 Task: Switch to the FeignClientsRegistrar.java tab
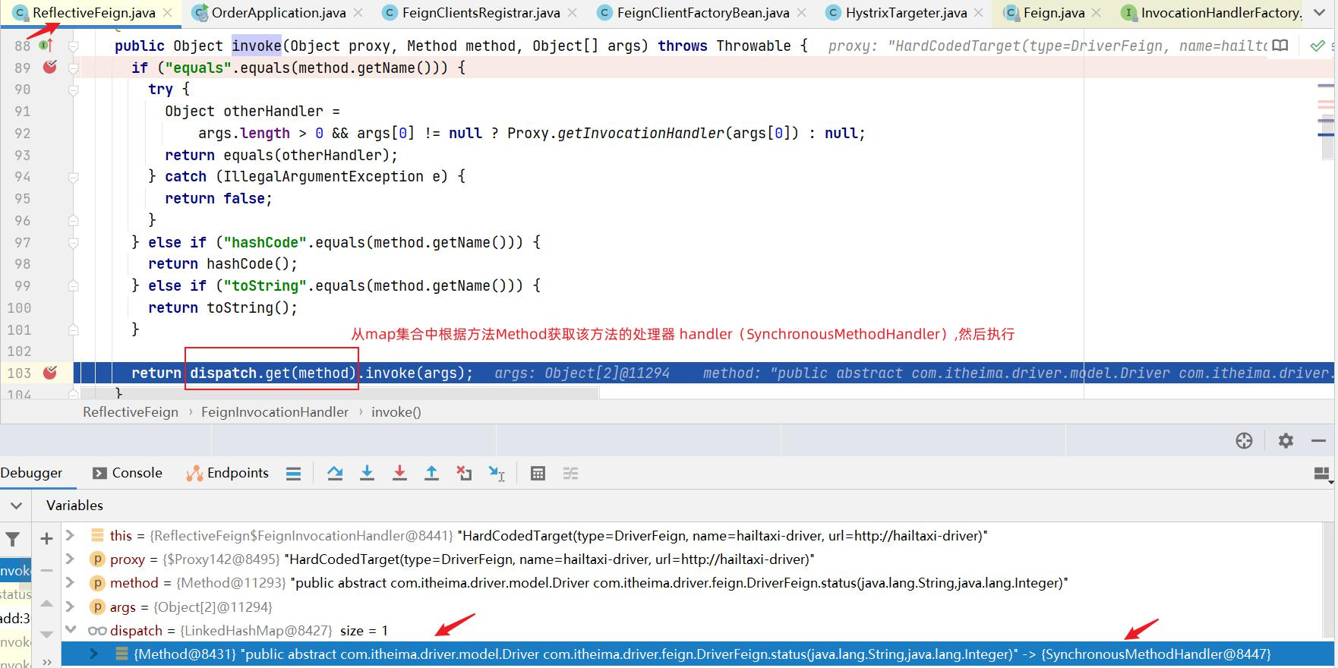(481, 13)
